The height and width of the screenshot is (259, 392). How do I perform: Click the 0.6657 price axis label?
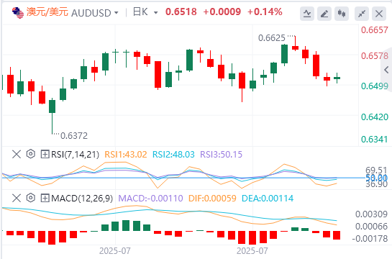click(375, 30)
